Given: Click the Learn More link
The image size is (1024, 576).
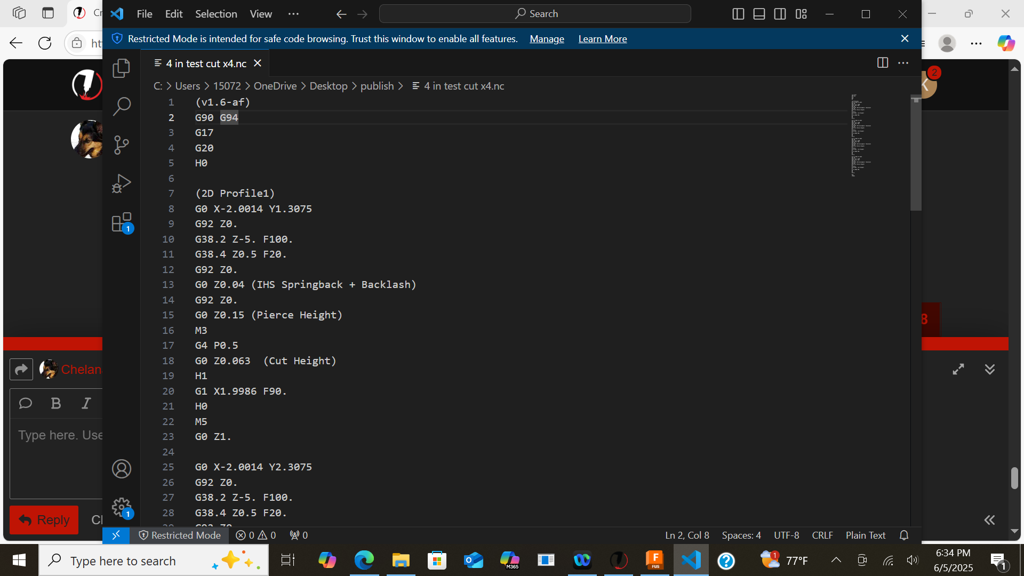Looking at the screenshot, I should 602,39.
